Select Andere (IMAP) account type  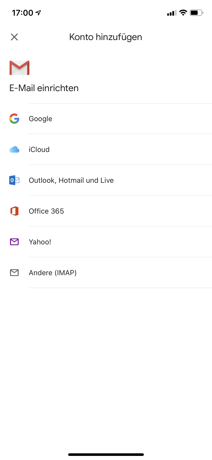tap(106, 273)
